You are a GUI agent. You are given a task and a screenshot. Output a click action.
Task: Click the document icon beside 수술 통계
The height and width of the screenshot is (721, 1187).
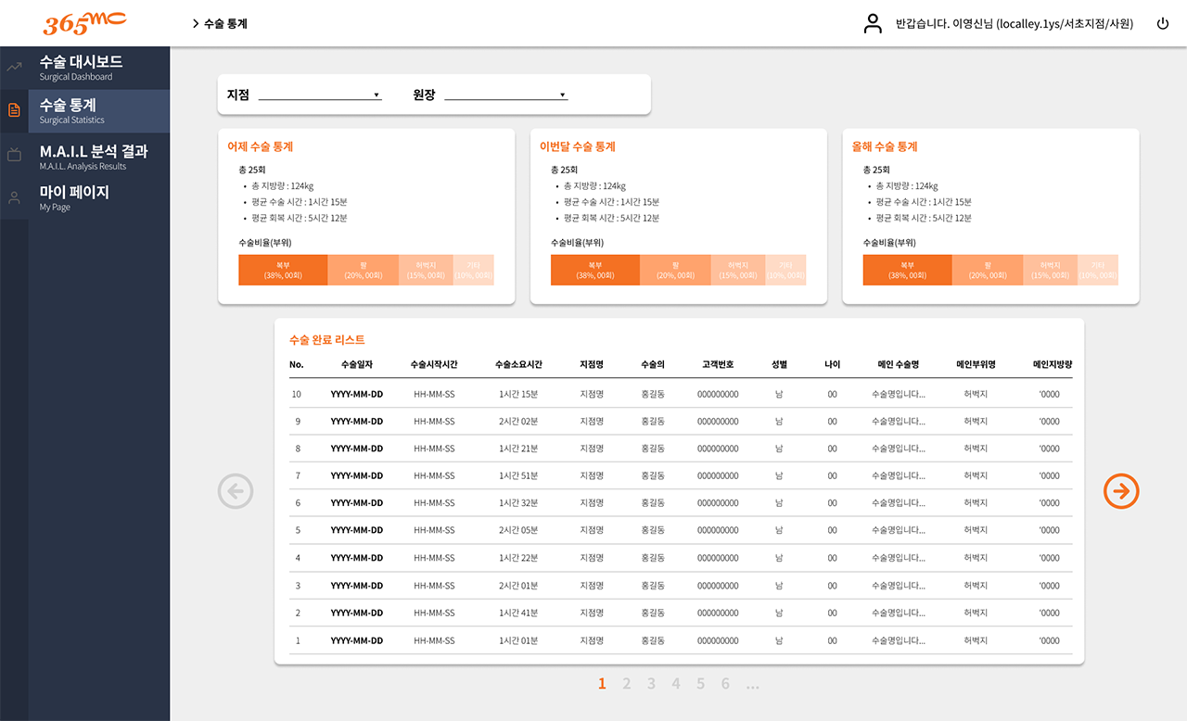pos(14,110)
